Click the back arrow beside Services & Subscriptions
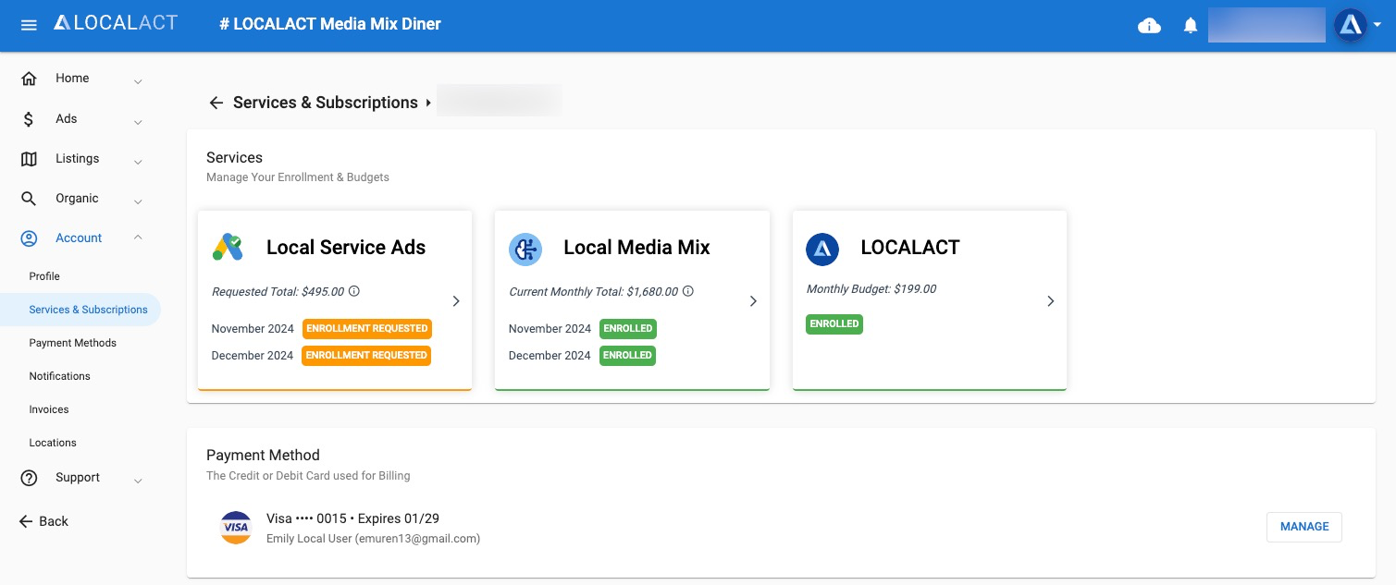 click(216, 103)
